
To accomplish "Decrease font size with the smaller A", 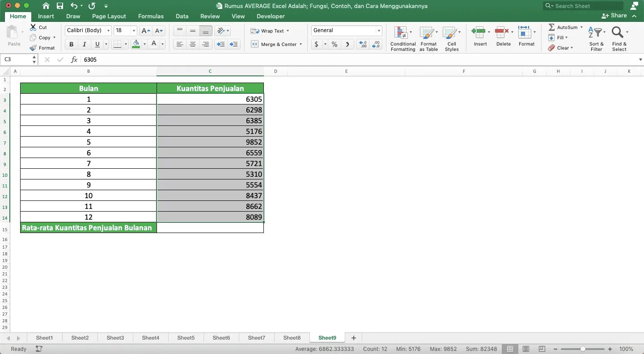I will (x=159, y=31).
